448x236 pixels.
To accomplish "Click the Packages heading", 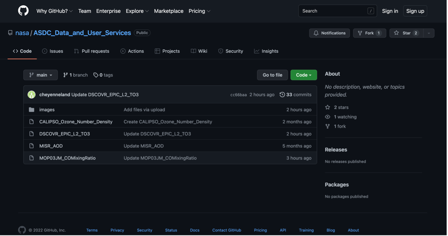I will 337,185.
